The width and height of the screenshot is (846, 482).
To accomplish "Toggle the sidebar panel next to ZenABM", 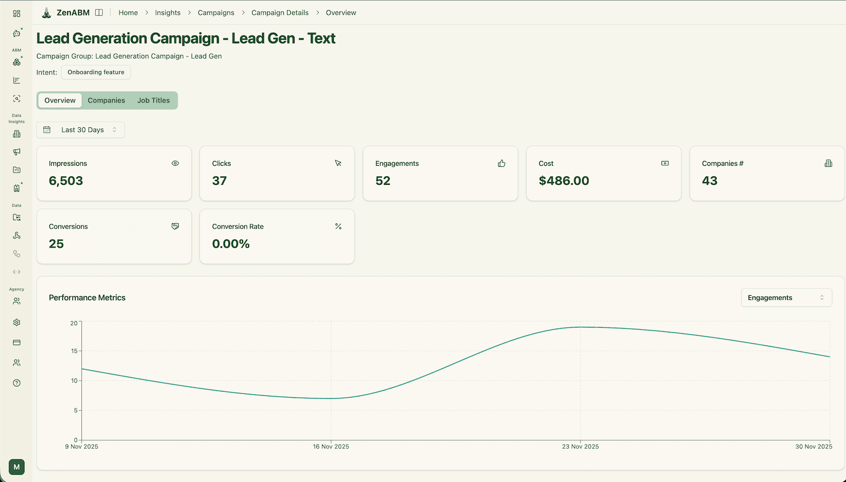I will coord(99,13).
